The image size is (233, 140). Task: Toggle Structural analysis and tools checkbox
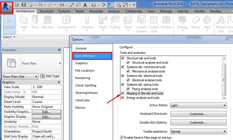(128, 63)
